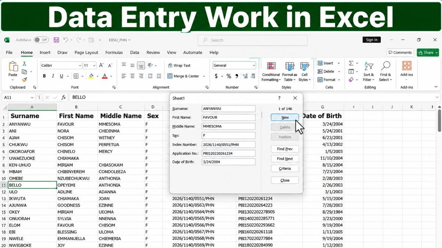Click the Redo arrow icon

pos(78,40)
